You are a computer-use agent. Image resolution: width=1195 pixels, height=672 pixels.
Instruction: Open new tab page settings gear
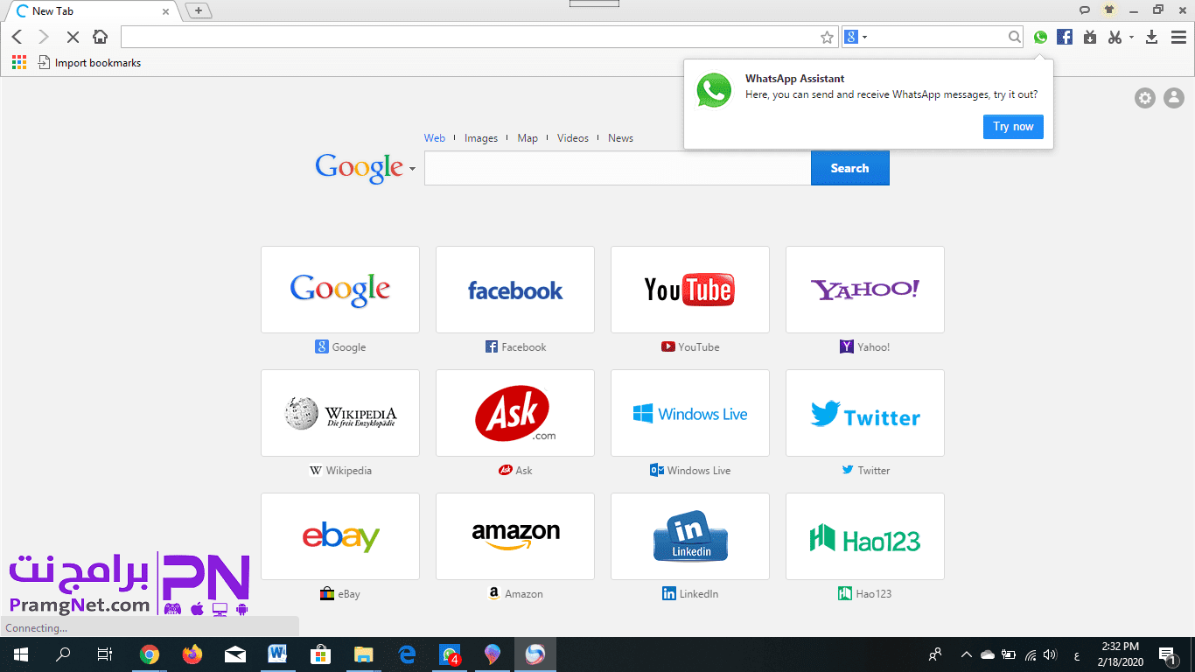pyautogui.click(x=1145, y=98)
